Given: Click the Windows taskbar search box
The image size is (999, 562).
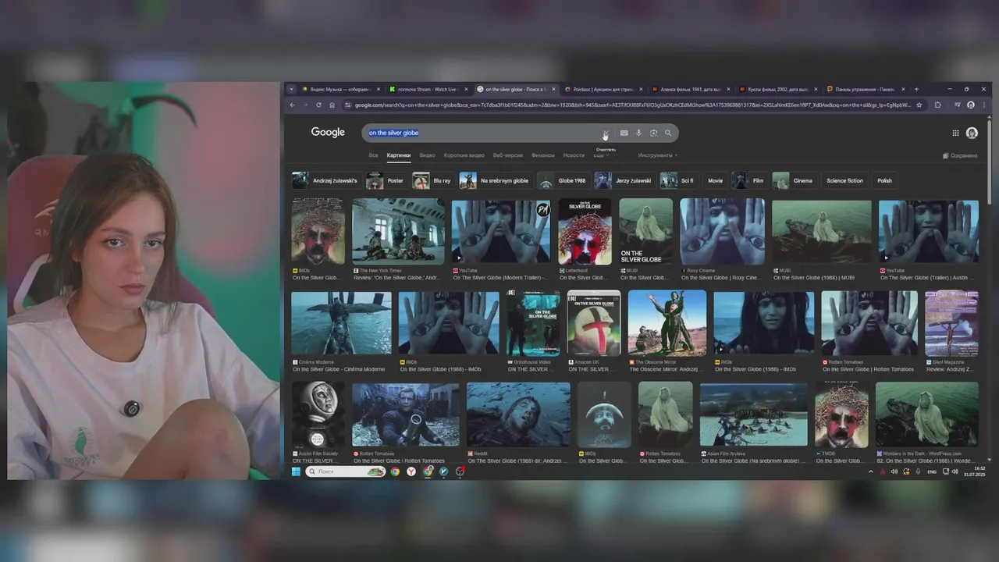Looking at the screenshot, I should 345,471.
